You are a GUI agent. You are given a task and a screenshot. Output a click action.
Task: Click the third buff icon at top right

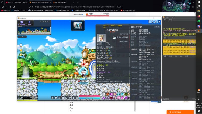[x=157, y=22]
